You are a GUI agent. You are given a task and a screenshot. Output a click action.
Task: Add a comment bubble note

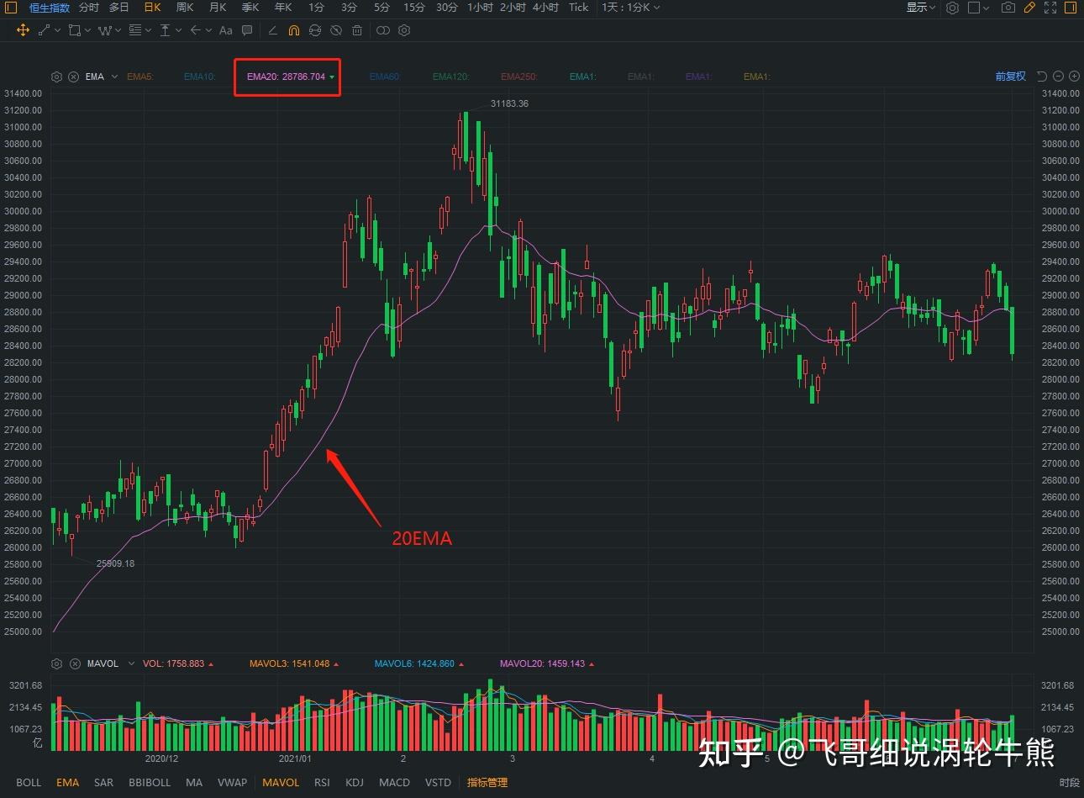[x=247, y=30]
